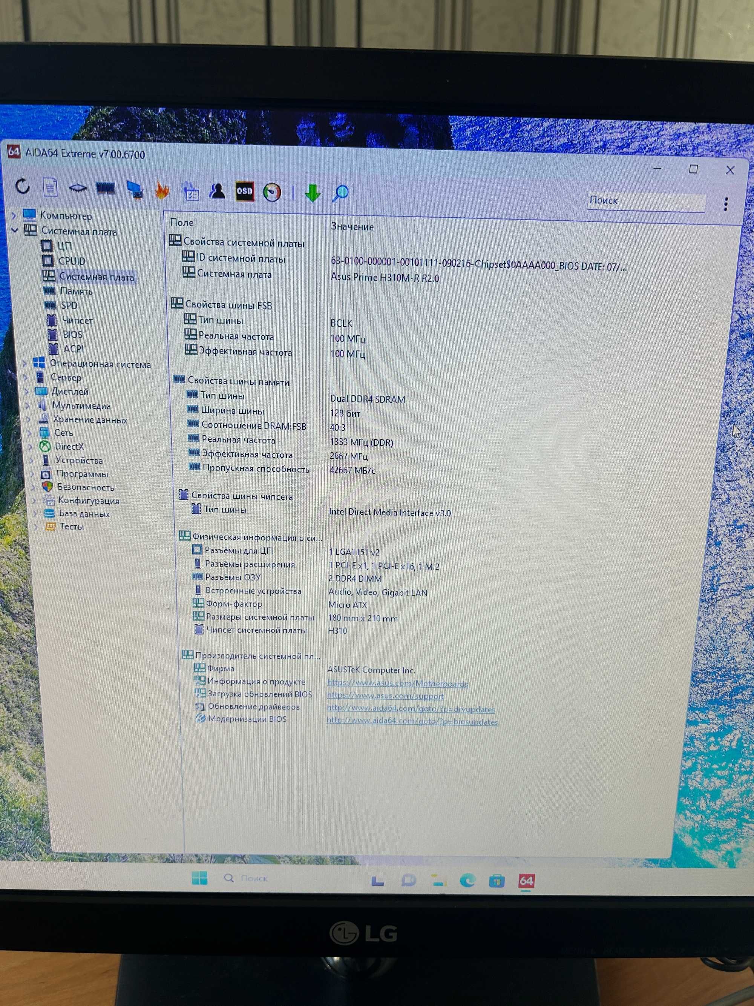Select SPD in the tree
This screenshot has width=754, height=1006.
[69, 306]
